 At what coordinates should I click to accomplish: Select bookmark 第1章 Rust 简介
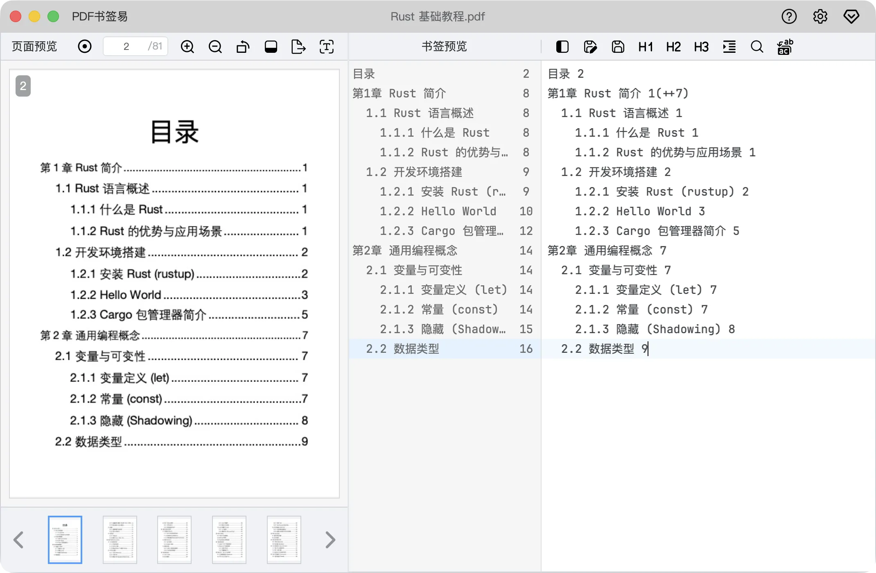pos(399,93)
